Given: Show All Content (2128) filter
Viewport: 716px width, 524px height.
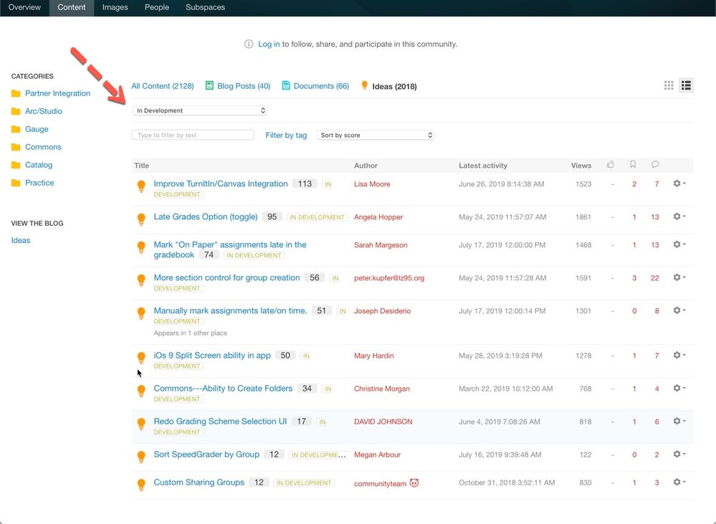Looking at the screenshot, I should point(163,86).
